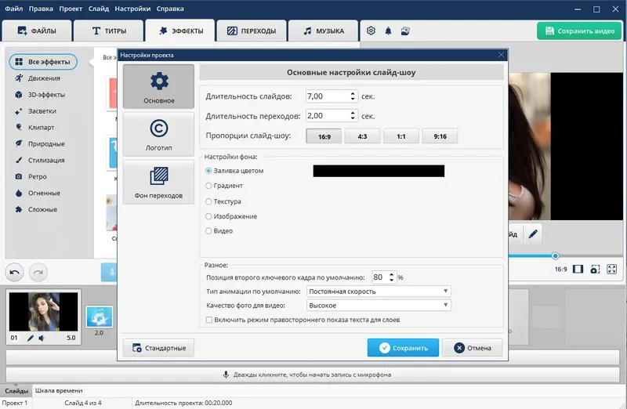Viewport: 627px width, 409px height.
Task: Click the picture gallery icon in top toolbar
Action: [405, 31]
